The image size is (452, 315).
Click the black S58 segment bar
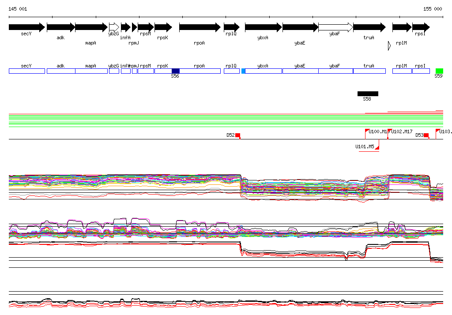pyautogui.click(x=368, y=94)
